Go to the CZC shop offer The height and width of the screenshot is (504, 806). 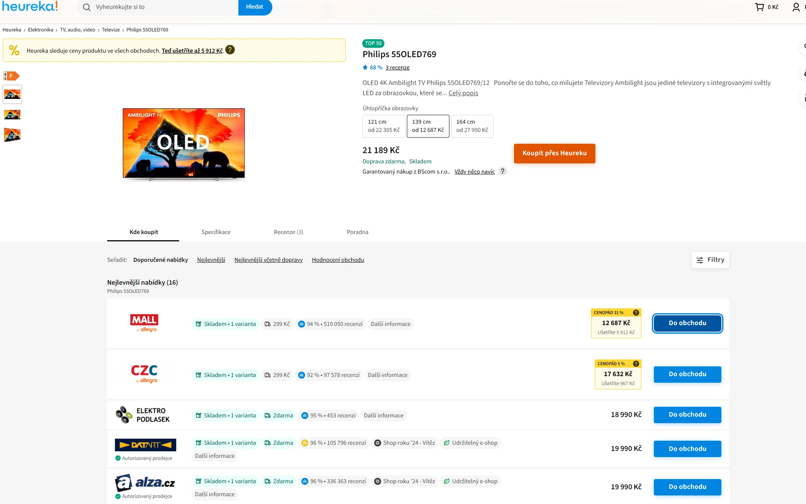pos(687,374)
